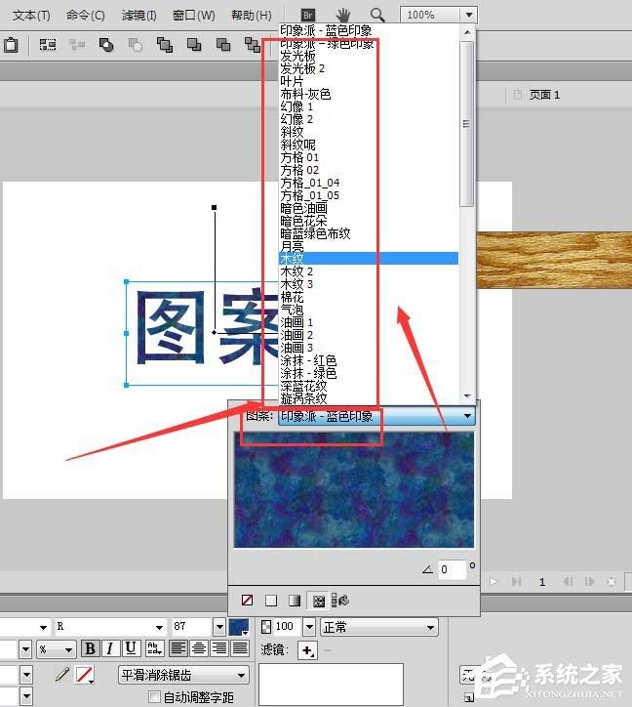
Task: Click the play animation button
Action: pos(494,582)
